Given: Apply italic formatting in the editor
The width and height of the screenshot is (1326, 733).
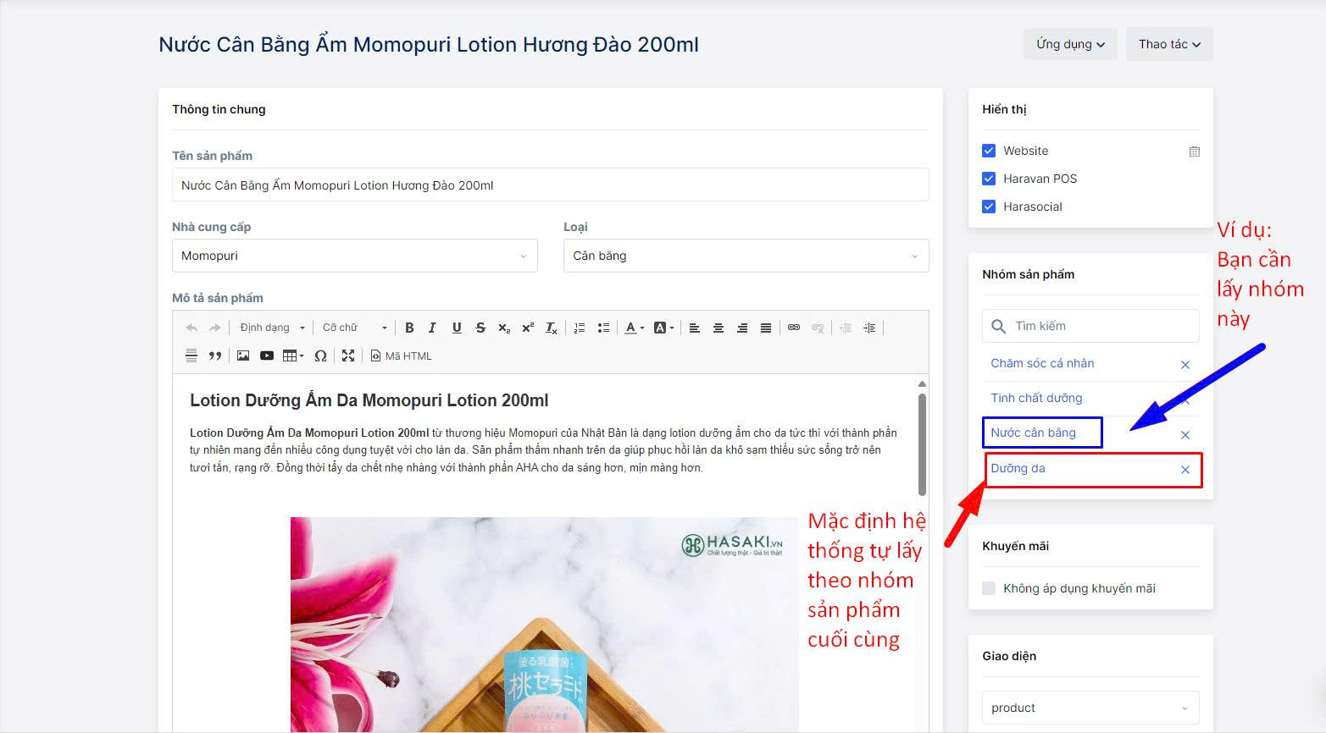Looking at the screenshot, I should coord(432,328).
